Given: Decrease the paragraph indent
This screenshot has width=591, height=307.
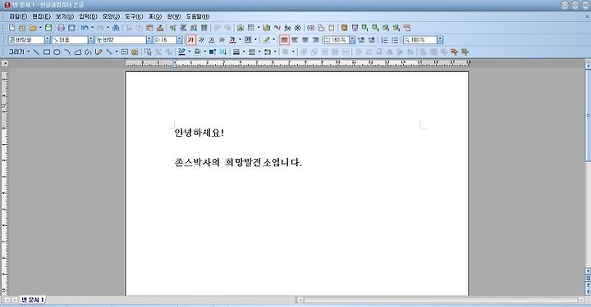Looking at the screenshot, I should [x=361, y=40].
